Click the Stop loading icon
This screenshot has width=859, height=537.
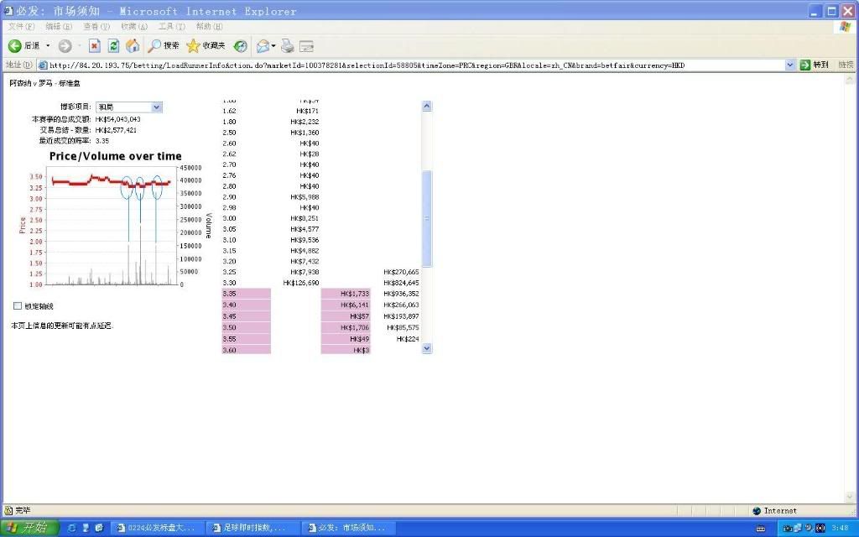[x=95, y=45]
